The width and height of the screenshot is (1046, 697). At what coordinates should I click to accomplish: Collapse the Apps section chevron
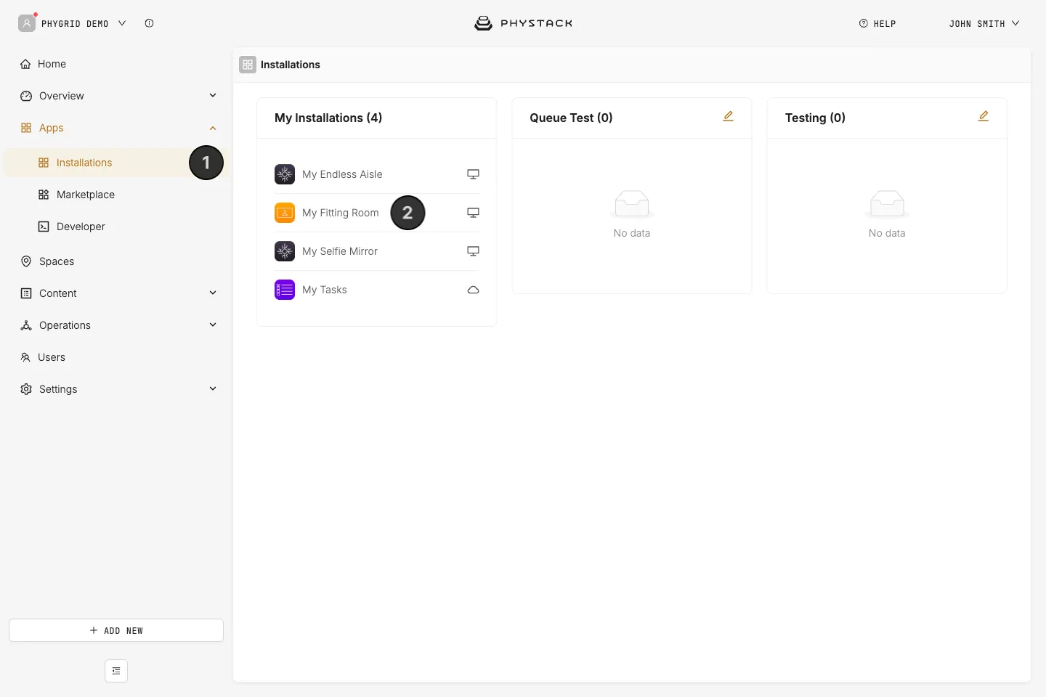tap(213, 128)
